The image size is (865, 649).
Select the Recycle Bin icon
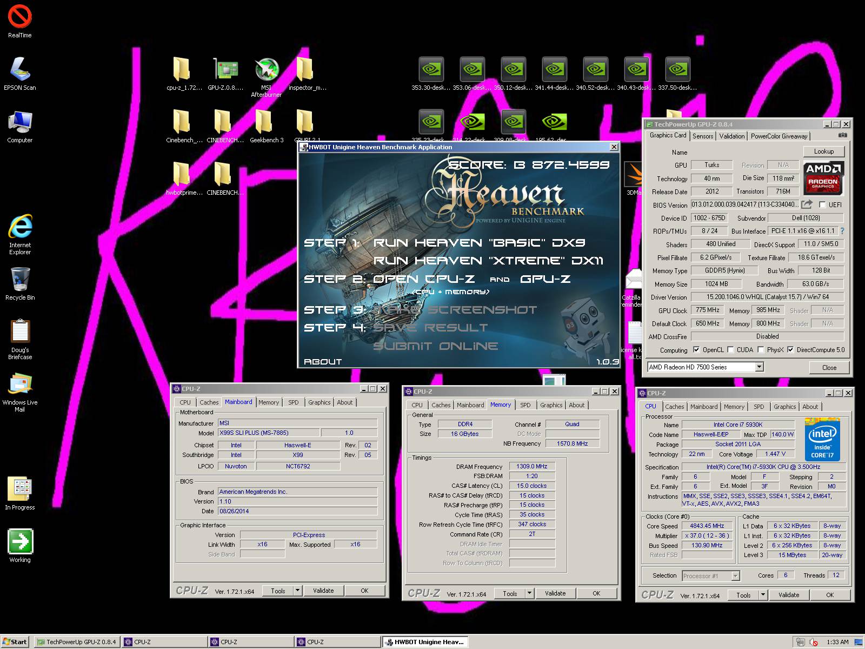click(20, 284)
